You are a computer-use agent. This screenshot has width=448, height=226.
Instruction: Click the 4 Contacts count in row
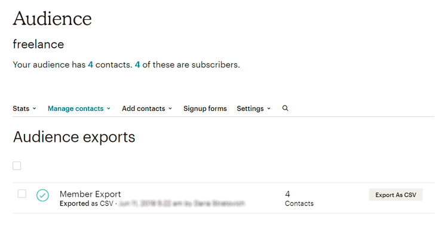299,199
